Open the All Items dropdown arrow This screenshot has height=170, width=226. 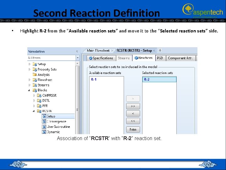pyautogui.click(x=78, y=58)
